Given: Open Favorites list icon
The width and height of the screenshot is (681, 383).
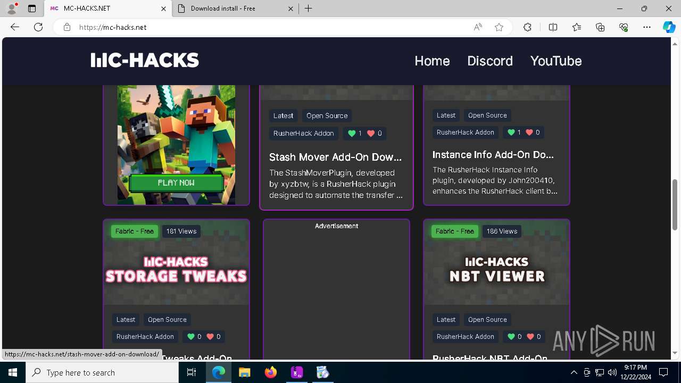Looking at the screenshot, I should (577, 27).
